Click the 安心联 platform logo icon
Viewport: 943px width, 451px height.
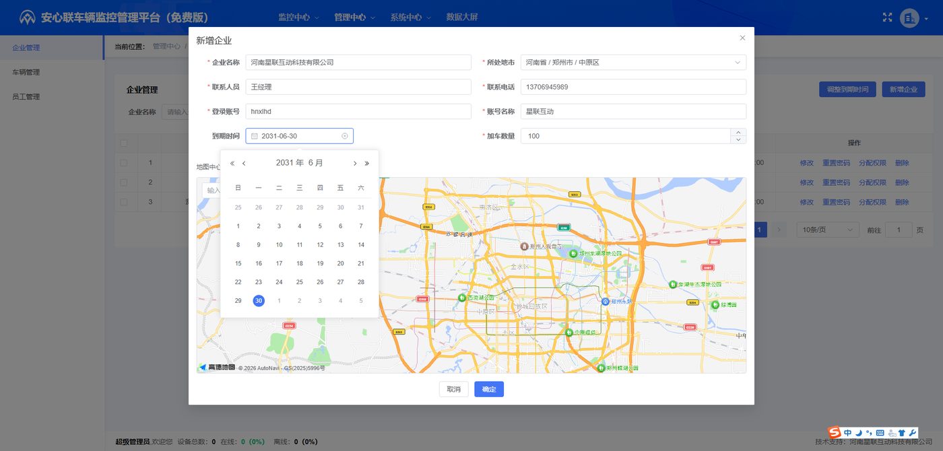point(28,18)
